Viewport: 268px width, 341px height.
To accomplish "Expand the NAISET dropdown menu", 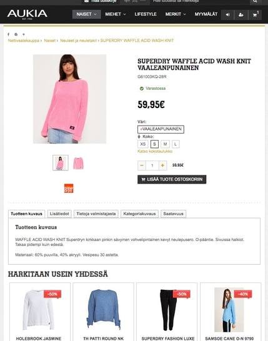I will 87,14.
